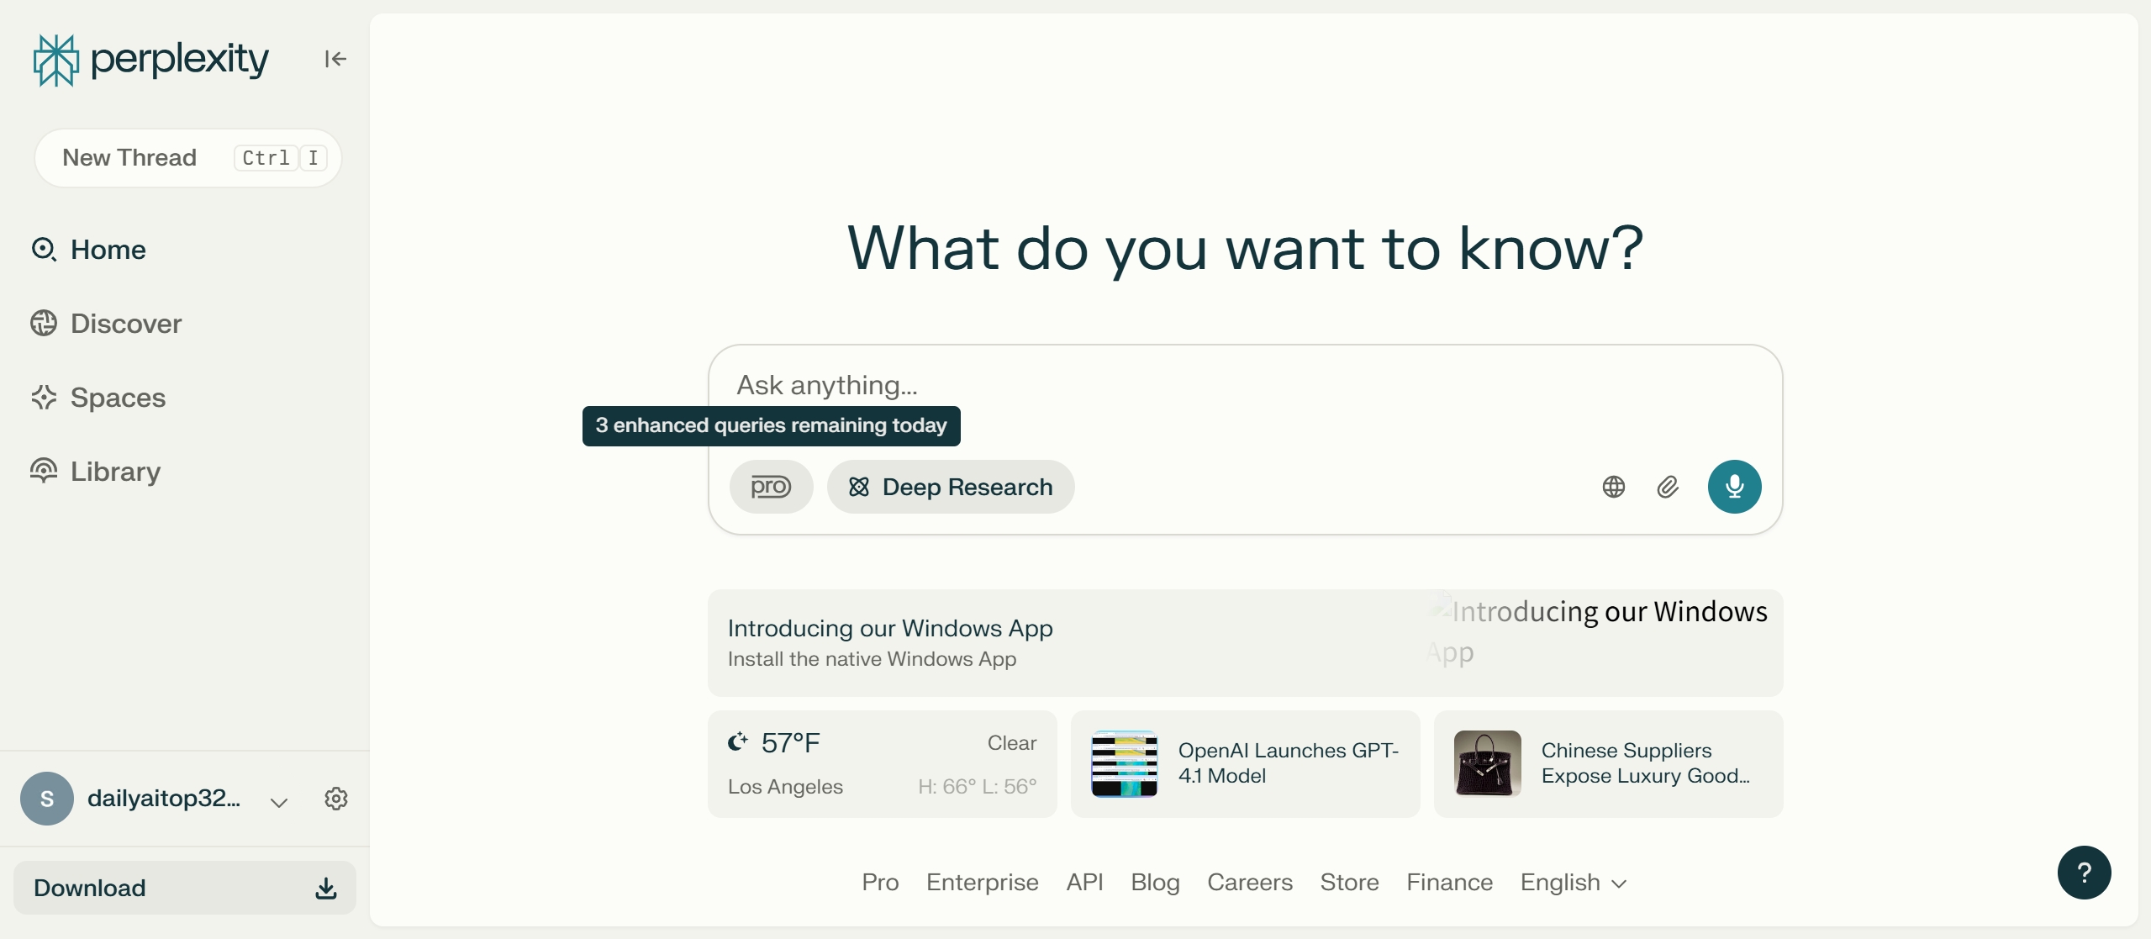
Task: Toggle Deep Research mode
Action: coord(951,487)
